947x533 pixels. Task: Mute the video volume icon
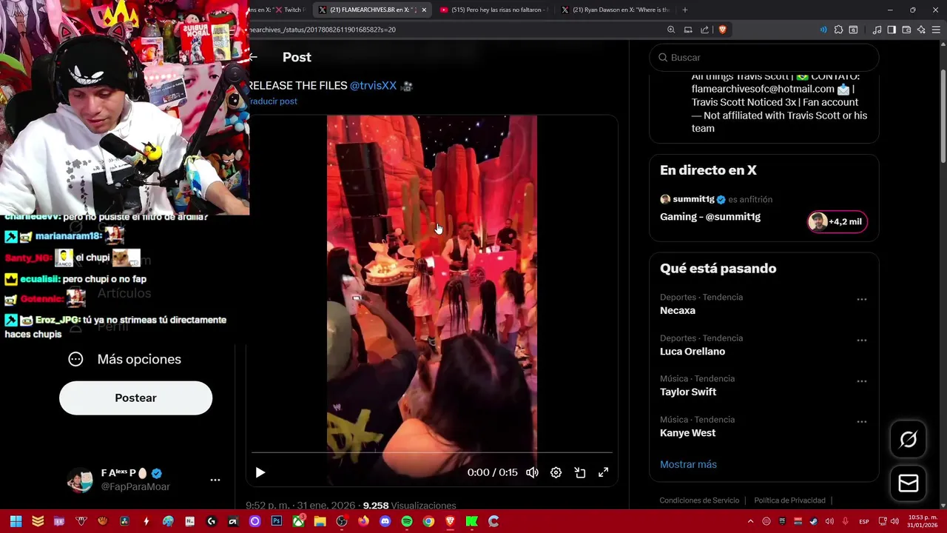532,472
